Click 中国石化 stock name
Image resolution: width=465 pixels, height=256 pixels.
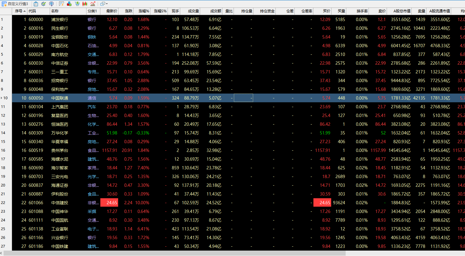point(60,46)
